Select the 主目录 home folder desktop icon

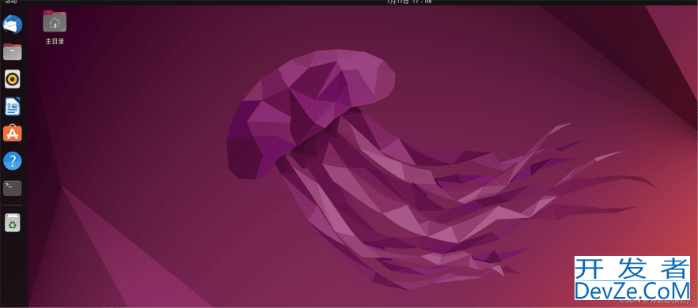55,28
